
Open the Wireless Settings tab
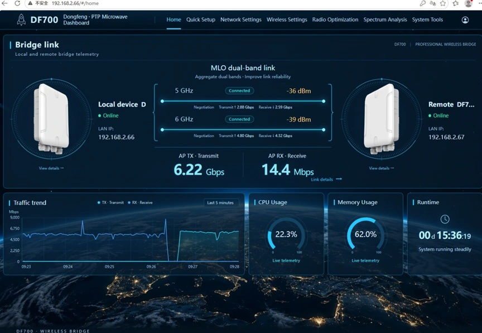coord(287,20)
